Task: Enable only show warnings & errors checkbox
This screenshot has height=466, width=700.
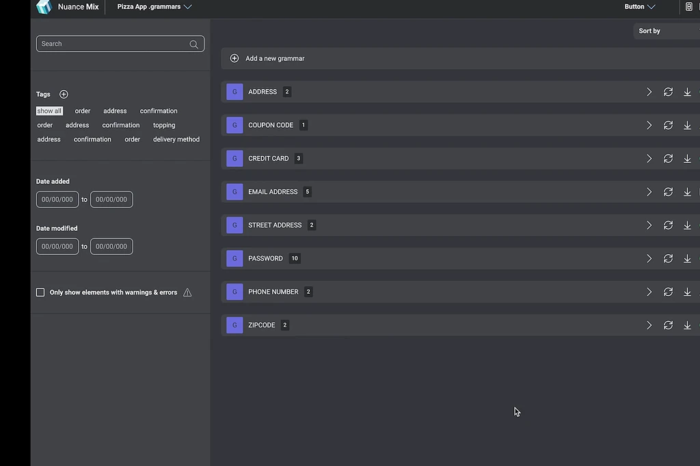Action: coord(40,292)
